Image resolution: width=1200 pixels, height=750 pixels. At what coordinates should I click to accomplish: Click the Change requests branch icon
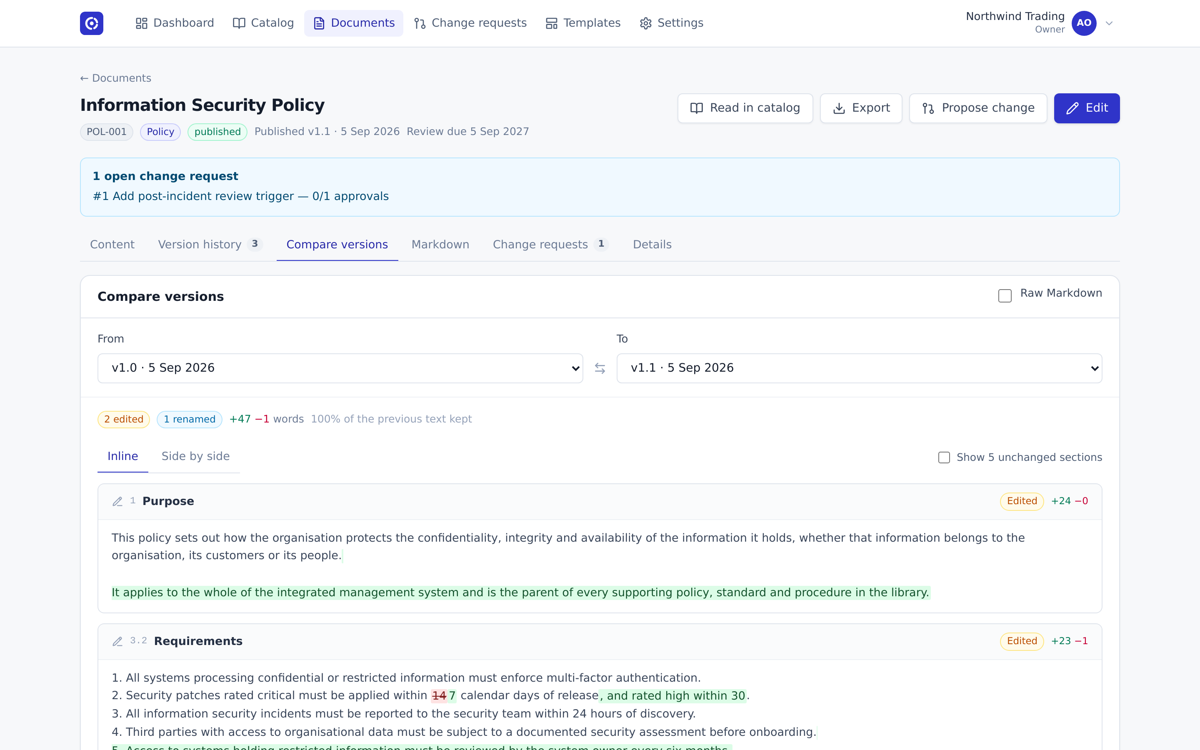[x=420, y=23]
